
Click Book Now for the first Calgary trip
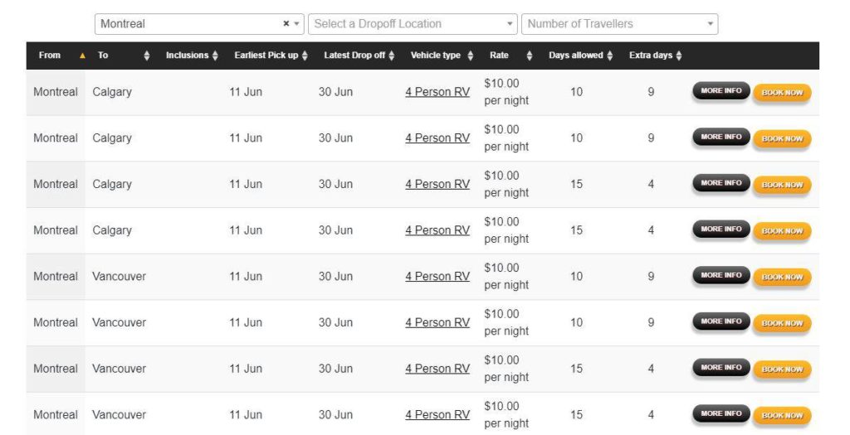(x=782, y=93)
